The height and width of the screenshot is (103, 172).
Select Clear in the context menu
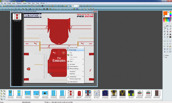pyautogui.click(x=76, y=62)
